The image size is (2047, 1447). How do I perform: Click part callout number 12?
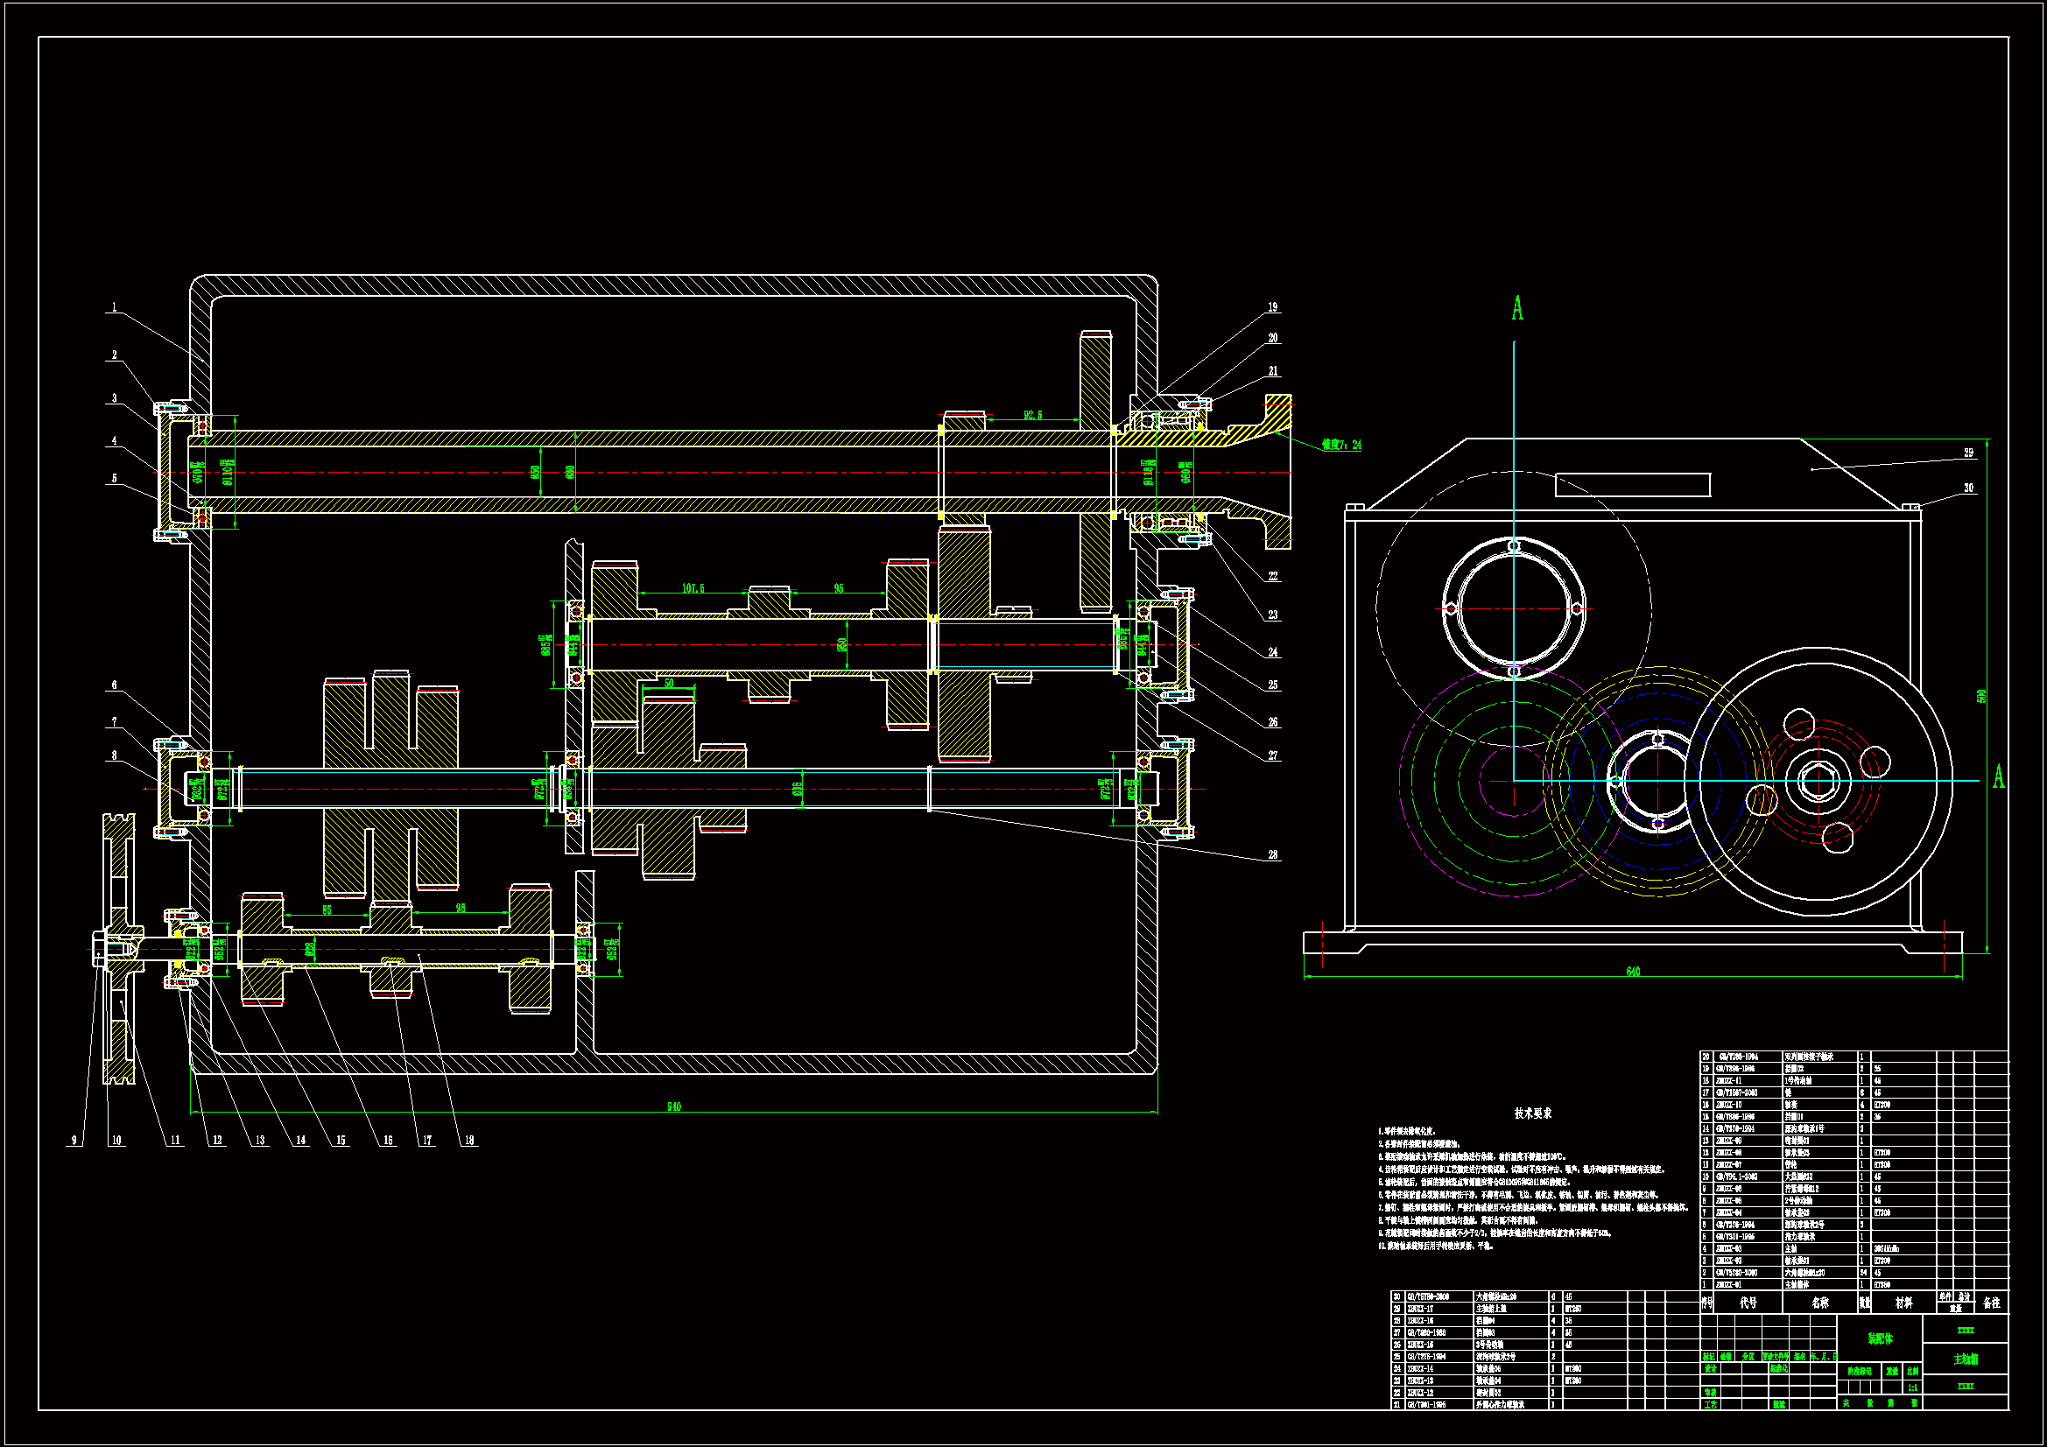(x=217, y=1141)
